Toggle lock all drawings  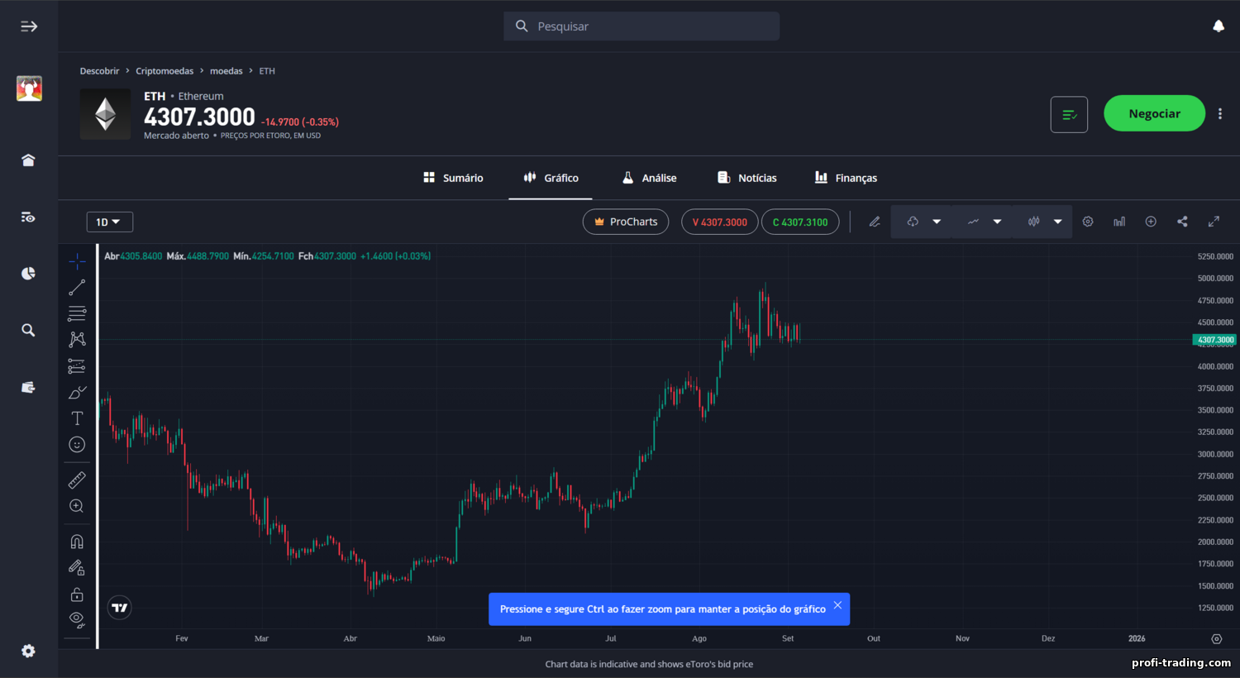(77, 594)
